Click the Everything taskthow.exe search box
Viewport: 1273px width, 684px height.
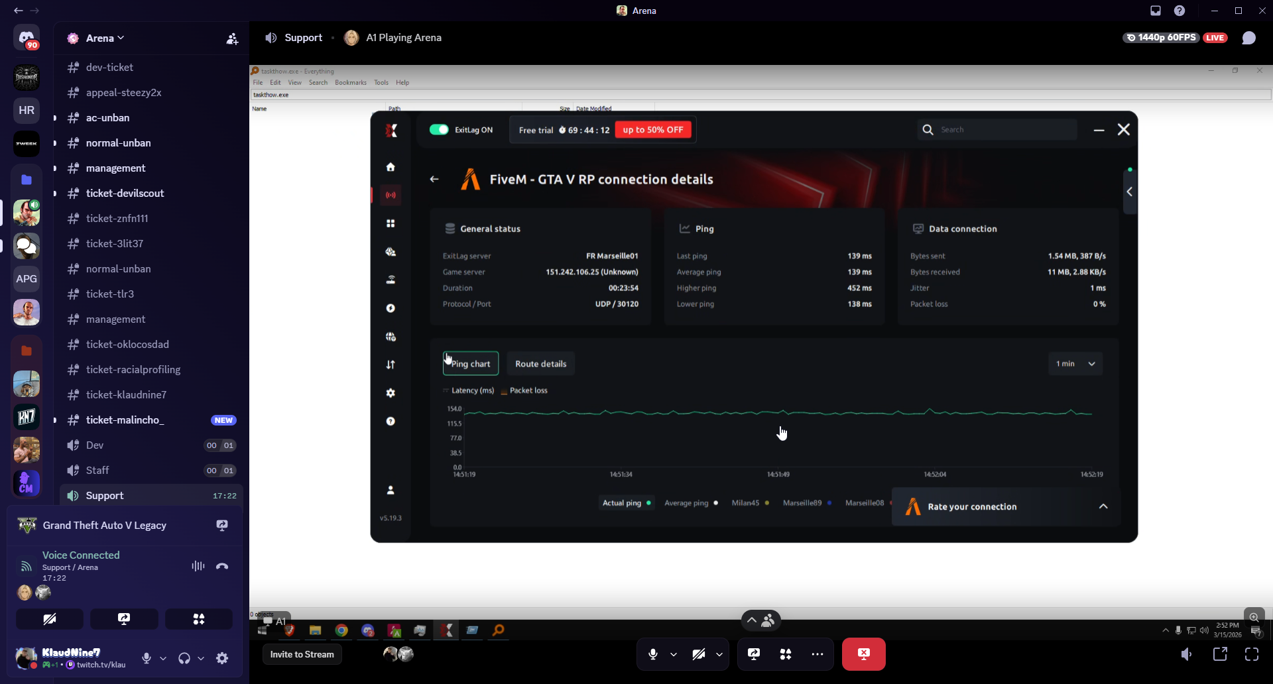(760, 95)
